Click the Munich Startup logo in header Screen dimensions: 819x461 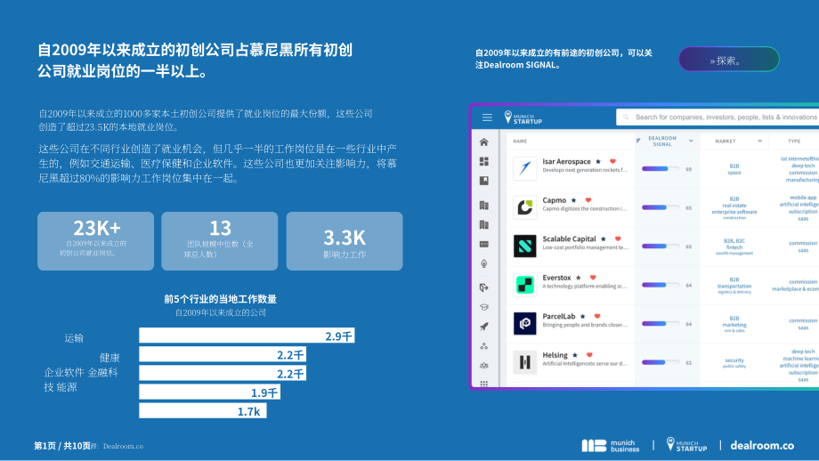(x=523, y=117)
